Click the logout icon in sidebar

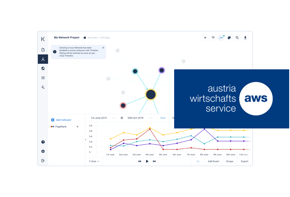click(43, 161)
